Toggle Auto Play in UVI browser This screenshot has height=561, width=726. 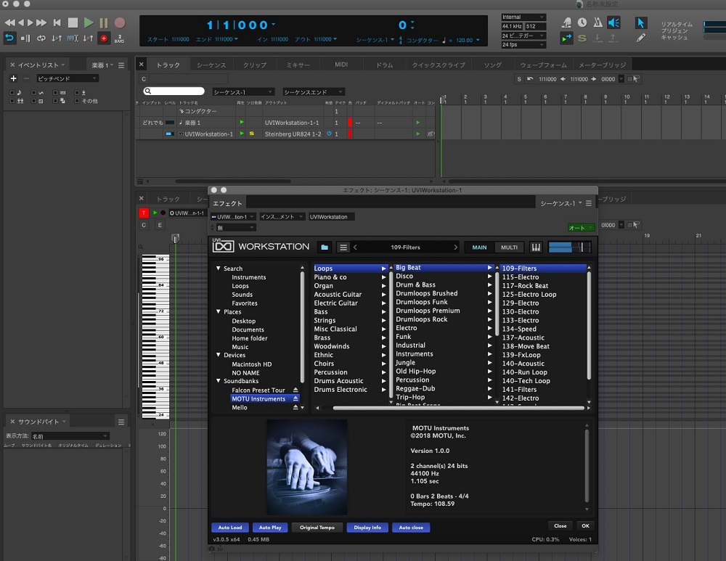(x=270, y=527)
